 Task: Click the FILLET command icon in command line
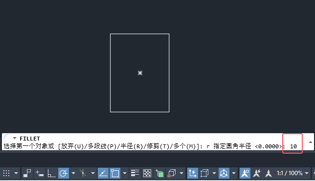point(7,138)
